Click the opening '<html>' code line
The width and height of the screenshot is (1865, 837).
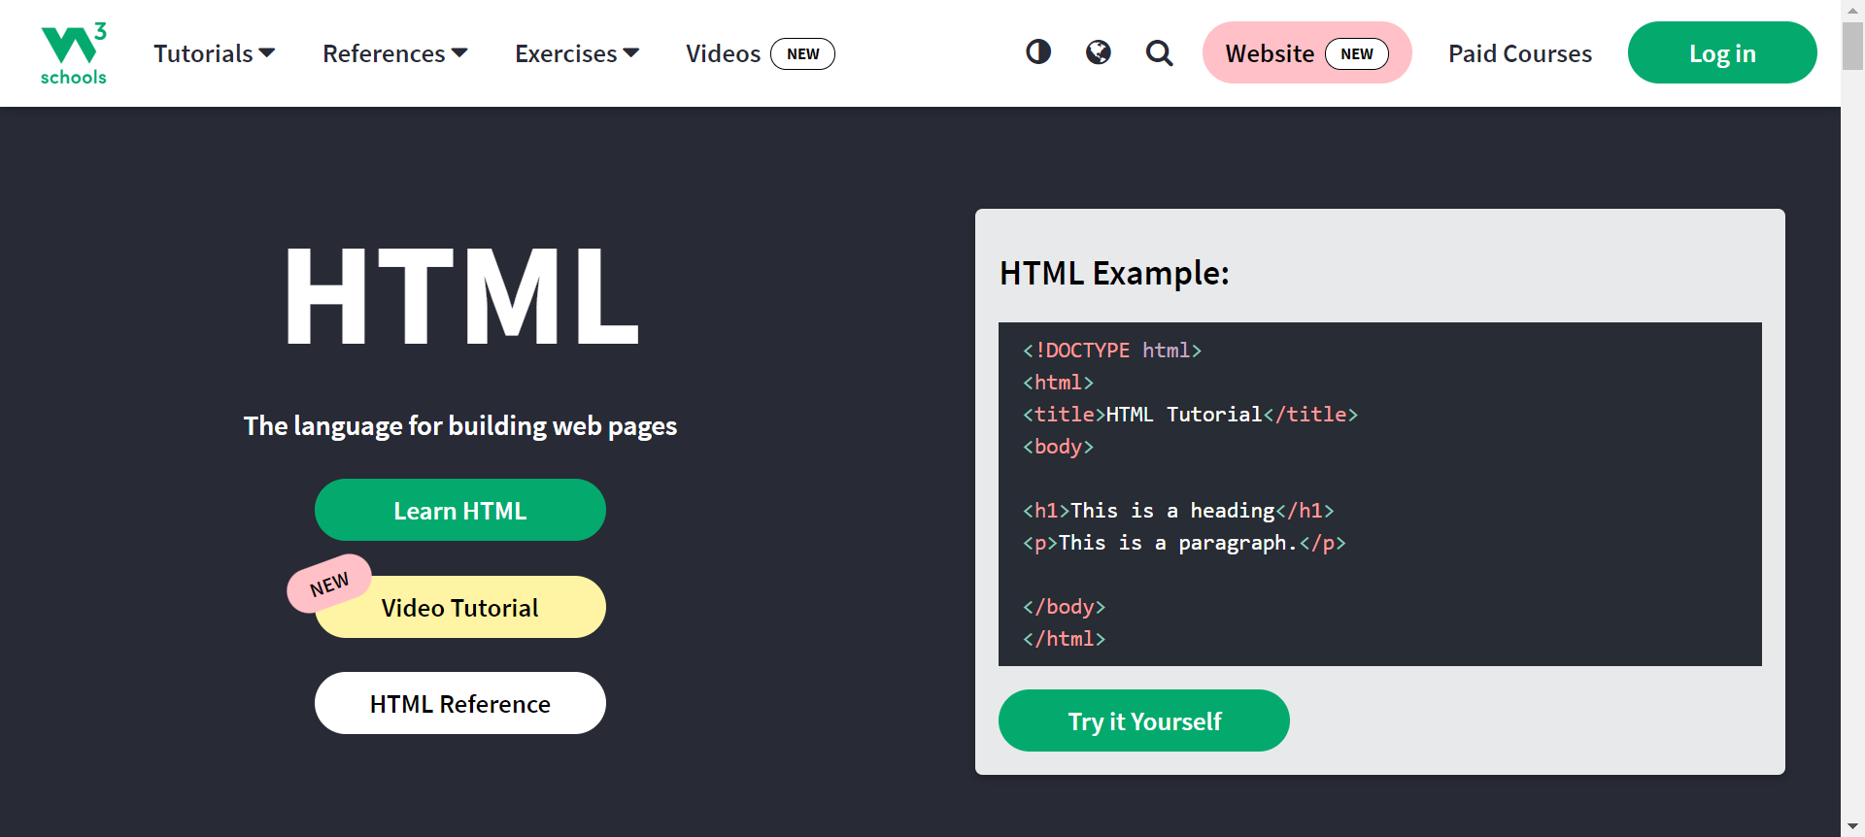click(x=1058, y=382)
